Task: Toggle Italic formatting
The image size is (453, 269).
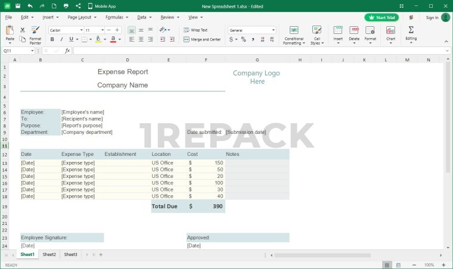Action: click(62, 39)
